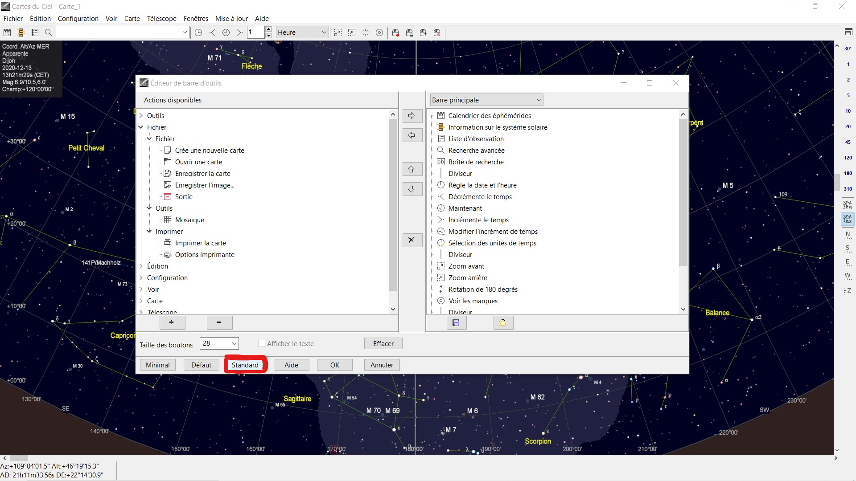Click the move-right arrow to add action
856x481 pixels.
tap(412, 116)
